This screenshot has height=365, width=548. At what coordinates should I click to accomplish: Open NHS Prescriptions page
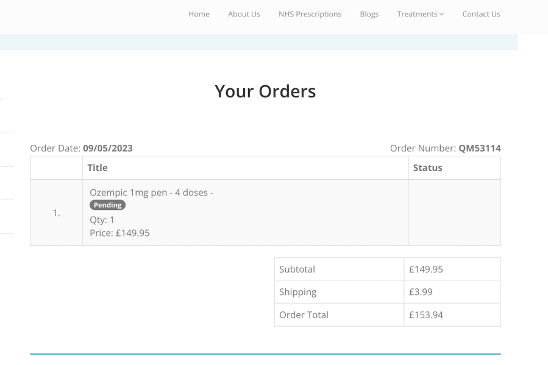click(310, 14)
